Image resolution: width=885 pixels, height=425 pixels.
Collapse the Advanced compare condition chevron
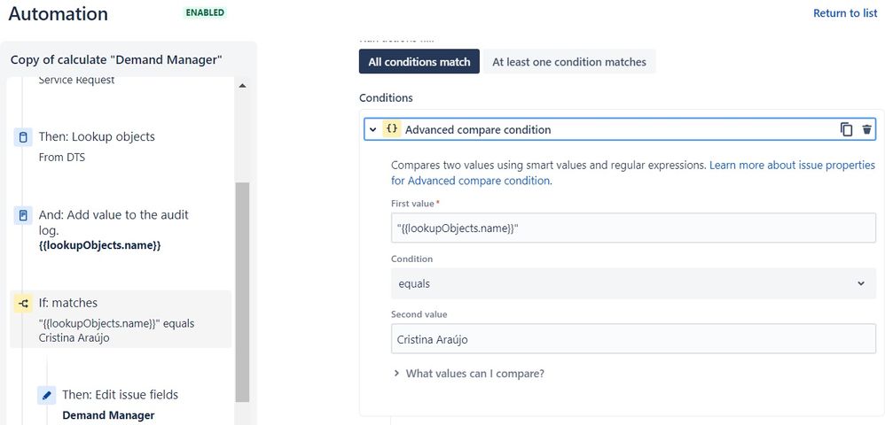point(372,129)
